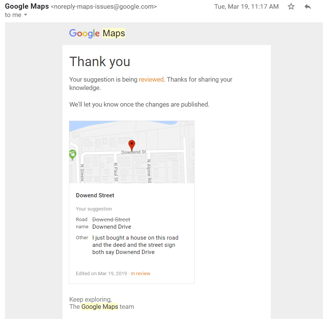The height and width of the screenshot is (319, 323).
Task: Select the Downend Drive suggested name text
Action: 111,226
